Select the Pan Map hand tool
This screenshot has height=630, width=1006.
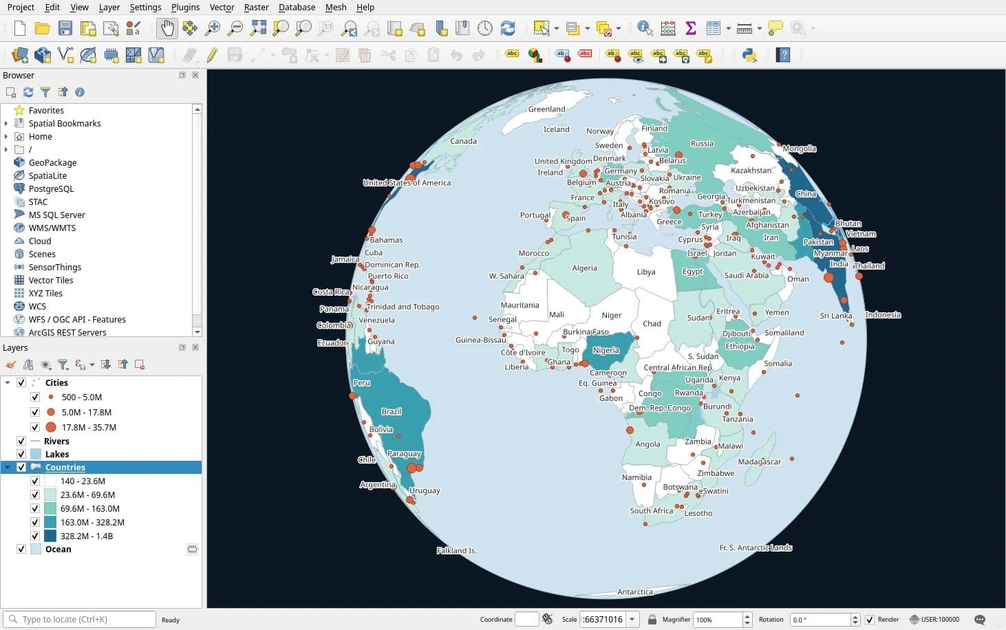click(167, 28)
